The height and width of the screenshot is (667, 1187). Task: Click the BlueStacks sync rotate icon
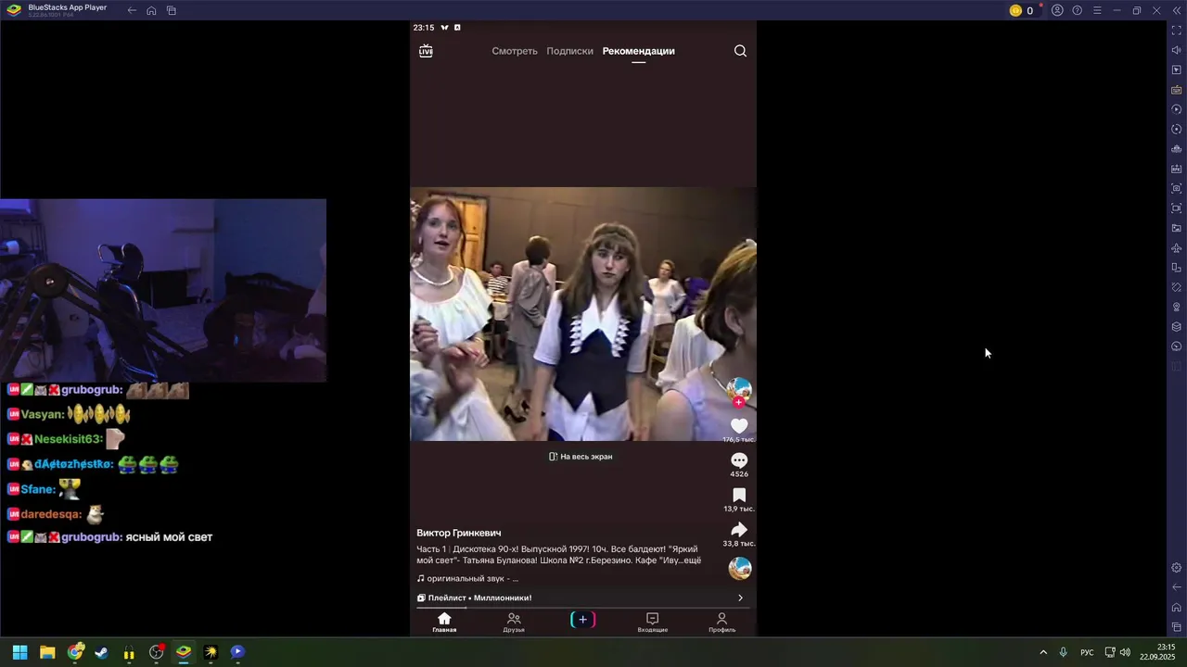tap(1177, 130)
